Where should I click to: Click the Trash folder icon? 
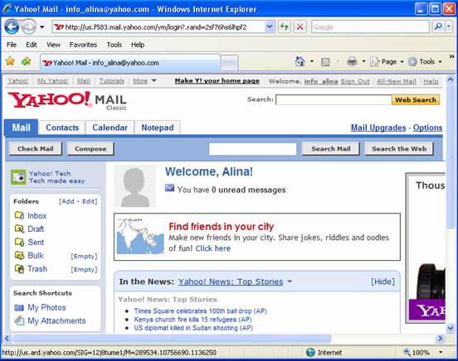[19, 268]
